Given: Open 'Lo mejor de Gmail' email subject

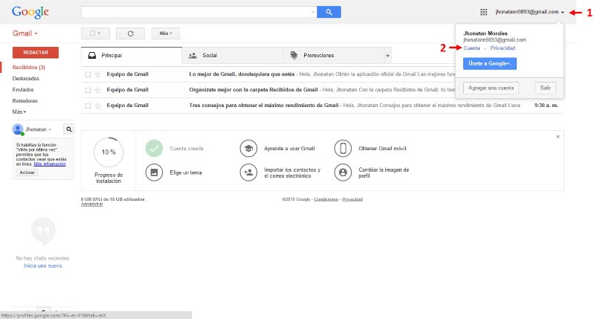Looking at the screenshot, I should coord(242,74).
